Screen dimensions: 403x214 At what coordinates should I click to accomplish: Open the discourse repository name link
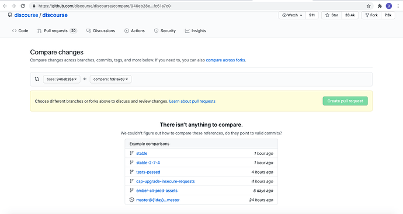[x=55, y=15]
